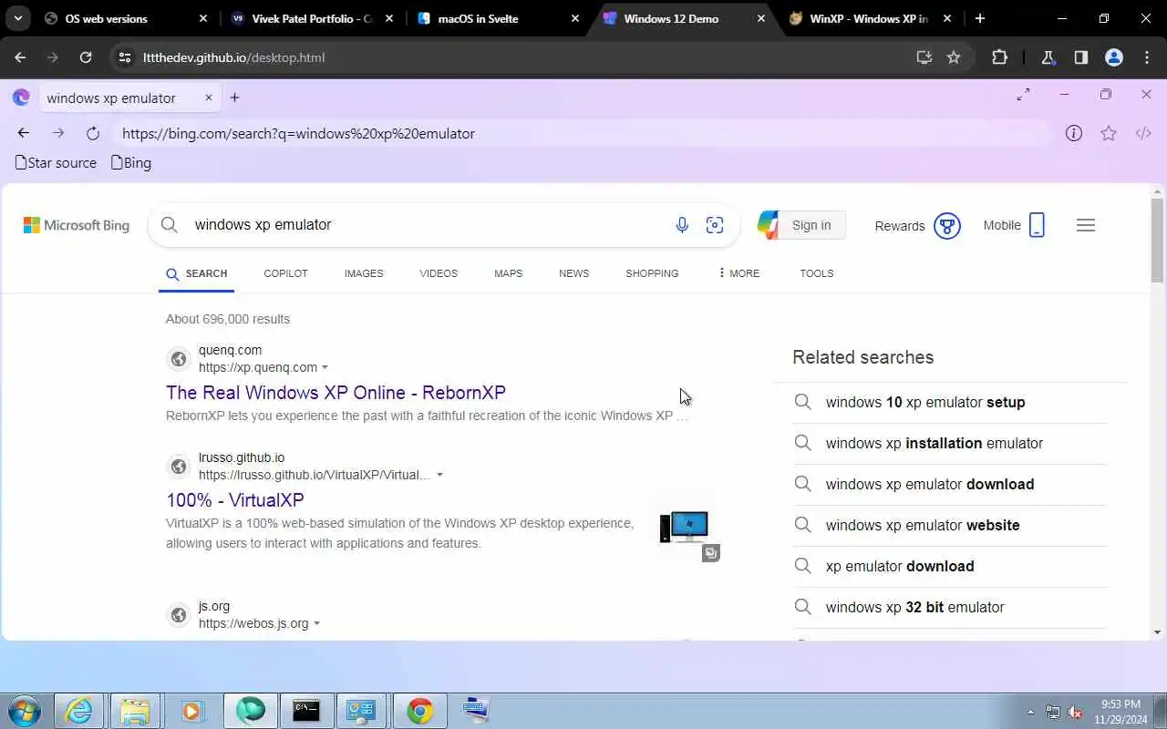This screenshot has width=1167, height=729.
Task: Search 'windows xp emulator download'
Action: pos(930,484)
